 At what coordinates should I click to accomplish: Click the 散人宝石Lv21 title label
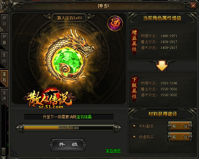70,18
